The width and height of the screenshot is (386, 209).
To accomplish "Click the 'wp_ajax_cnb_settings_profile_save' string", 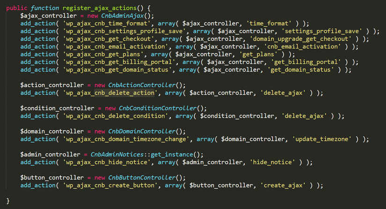I will (x=124, y=31).
